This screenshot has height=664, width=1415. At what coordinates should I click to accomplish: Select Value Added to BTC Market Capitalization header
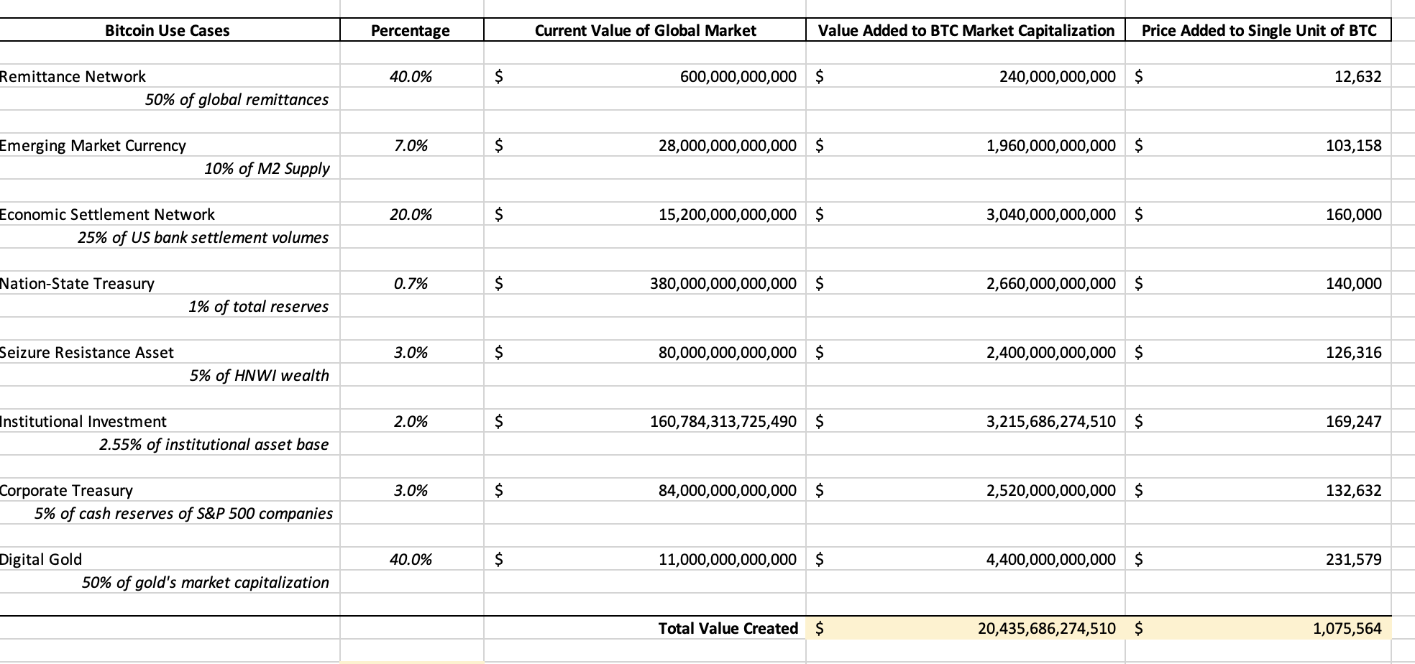(x=966, y=30)
